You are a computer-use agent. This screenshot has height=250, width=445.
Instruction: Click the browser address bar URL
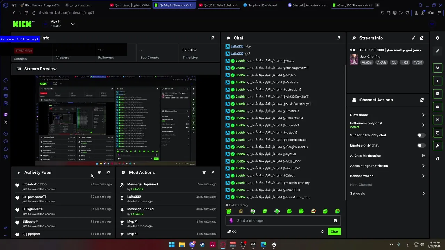66,13
